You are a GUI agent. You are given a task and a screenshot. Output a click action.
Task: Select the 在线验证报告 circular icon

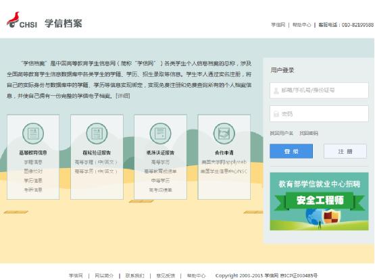click(97, 134)
